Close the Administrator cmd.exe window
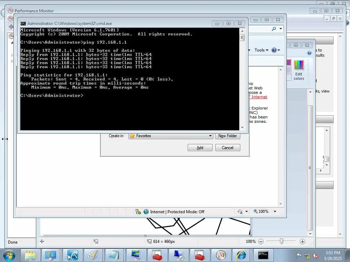This screenshot has height=262, width=350. [x=240, y=23]
